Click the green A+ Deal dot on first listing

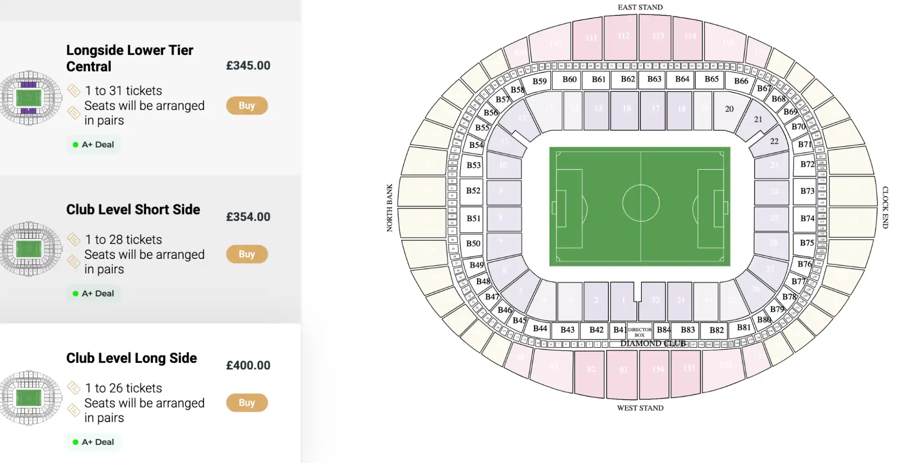(76, 144)
